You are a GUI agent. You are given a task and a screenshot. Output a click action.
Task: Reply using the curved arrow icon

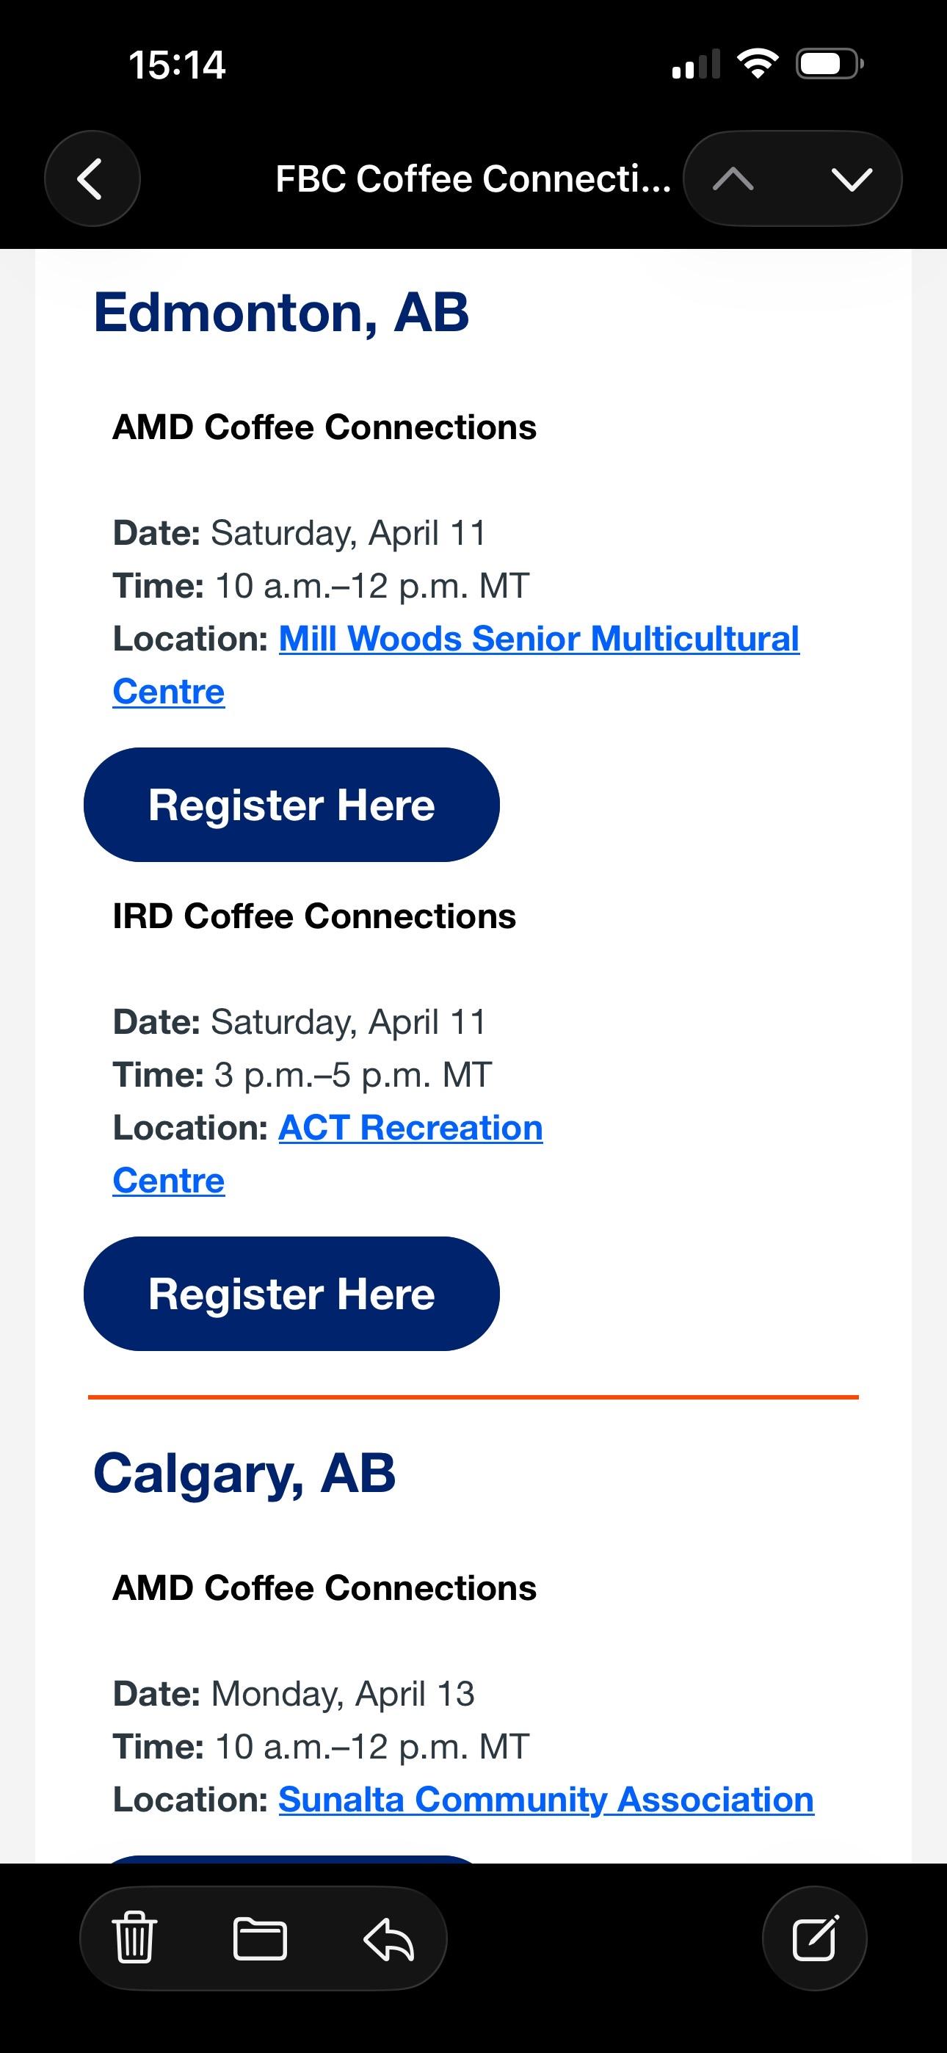pos(388,1938)
